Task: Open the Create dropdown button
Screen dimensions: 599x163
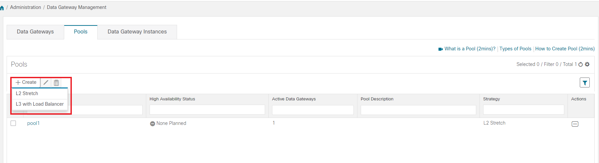Action: 26,82
